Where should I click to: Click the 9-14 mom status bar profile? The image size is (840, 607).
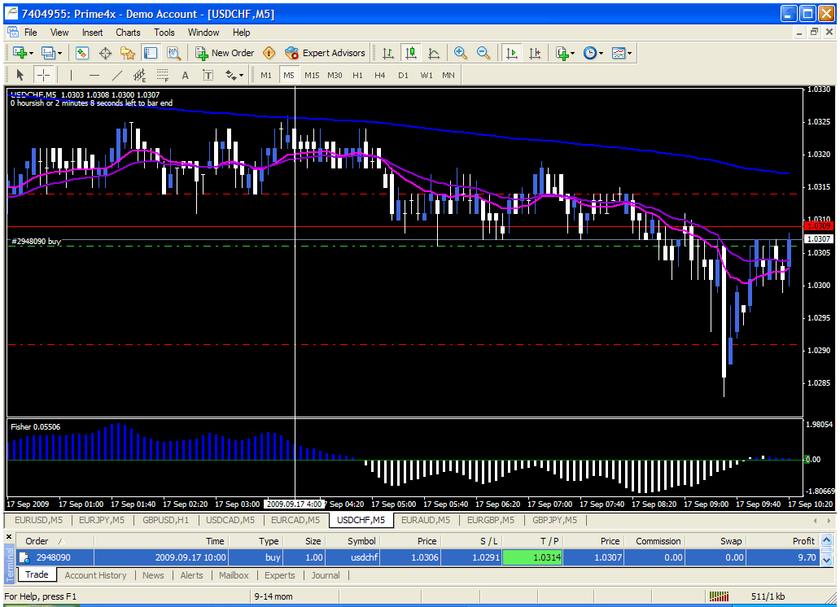[x=273, y=596]
